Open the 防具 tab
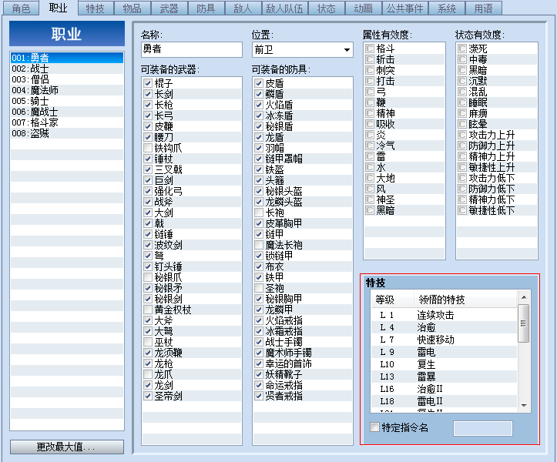 206,8
